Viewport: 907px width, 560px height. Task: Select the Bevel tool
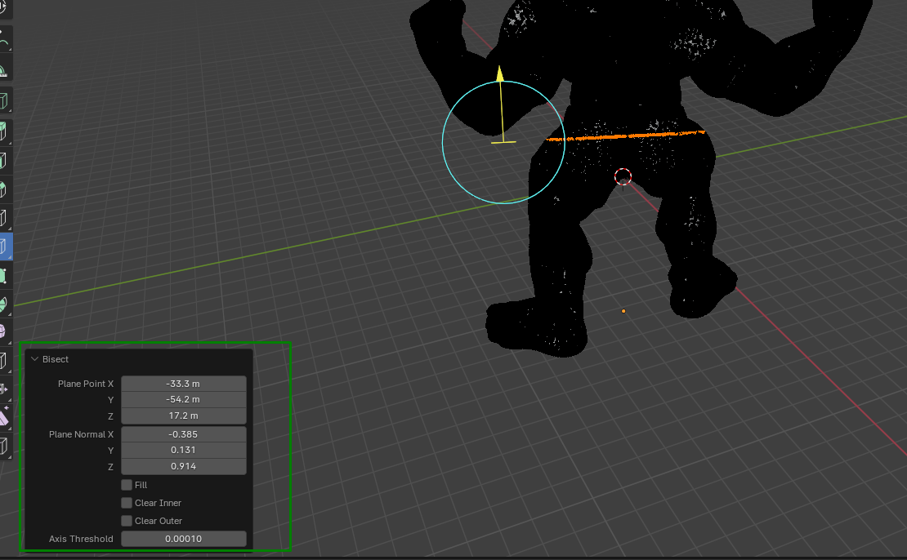(3, 189)
